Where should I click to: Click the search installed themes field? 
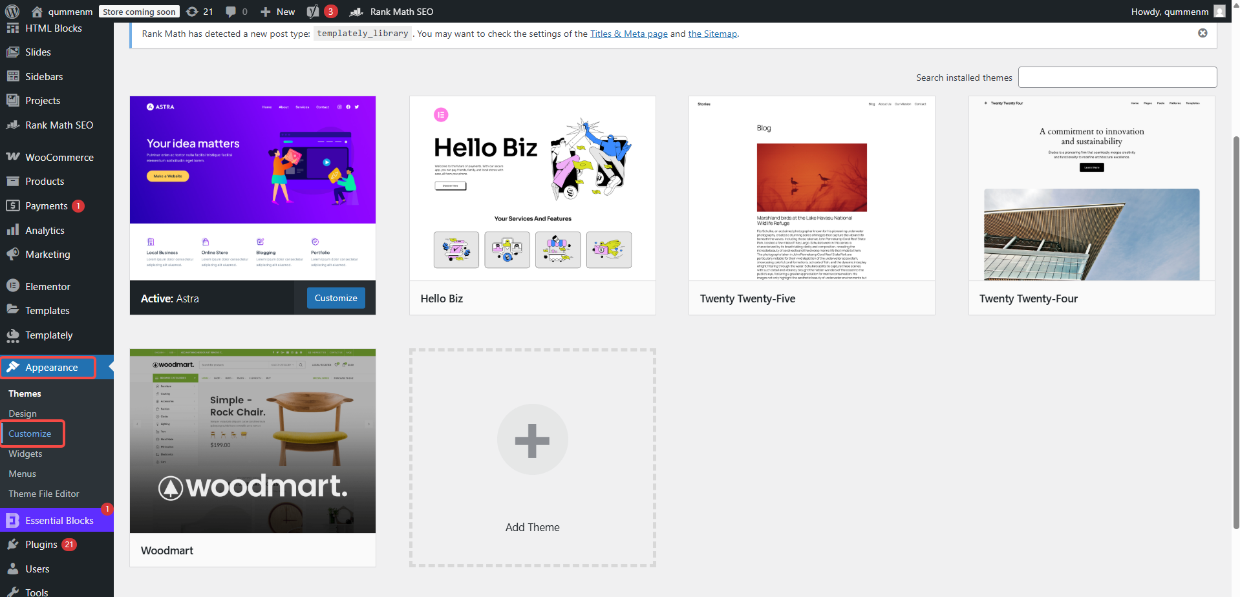click(x=1117, y=77)
